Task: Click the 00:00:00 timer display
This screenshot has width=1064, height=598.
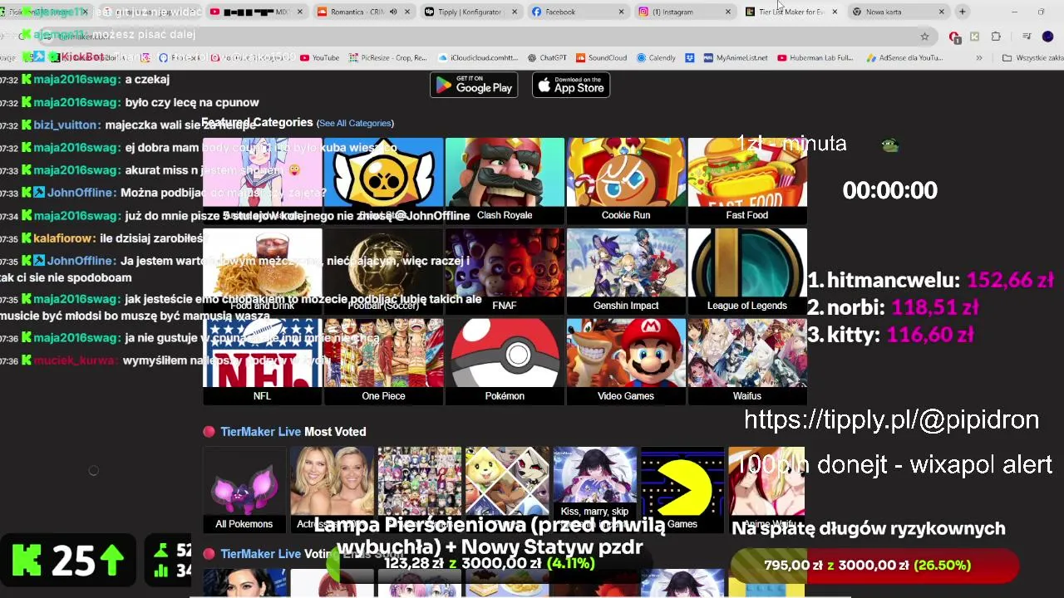Action: 889,190
